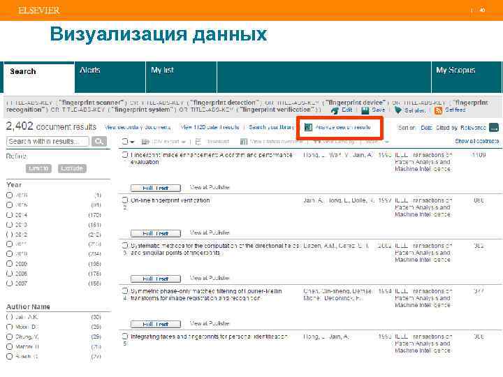Click the Analyze search results chart icon
The image size is (503, 377).
308,127
